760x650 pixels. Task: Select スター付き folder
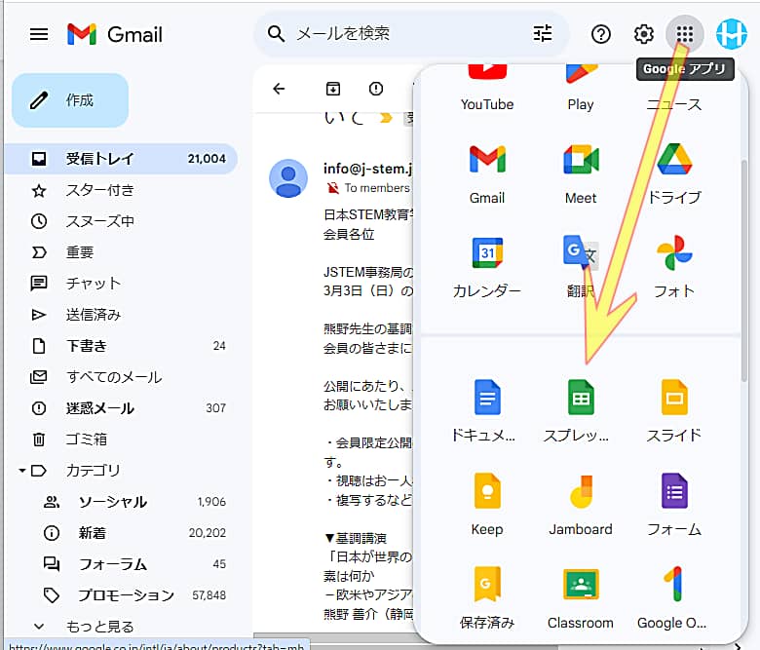coord(121,190)
